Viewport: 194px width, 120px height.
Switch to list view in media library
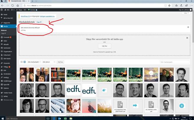coord(21,62)
